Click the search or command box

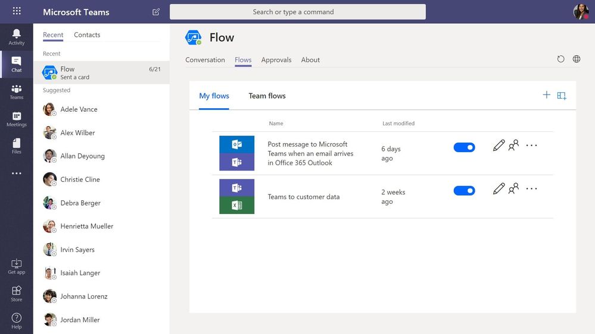pyautogui.click(x=298, y=12)
